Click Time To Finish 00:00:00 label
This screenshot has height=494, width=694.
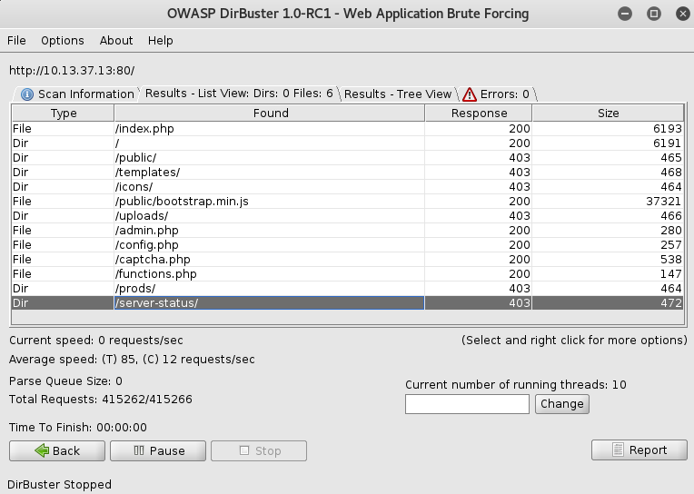[x=78, y=428]
